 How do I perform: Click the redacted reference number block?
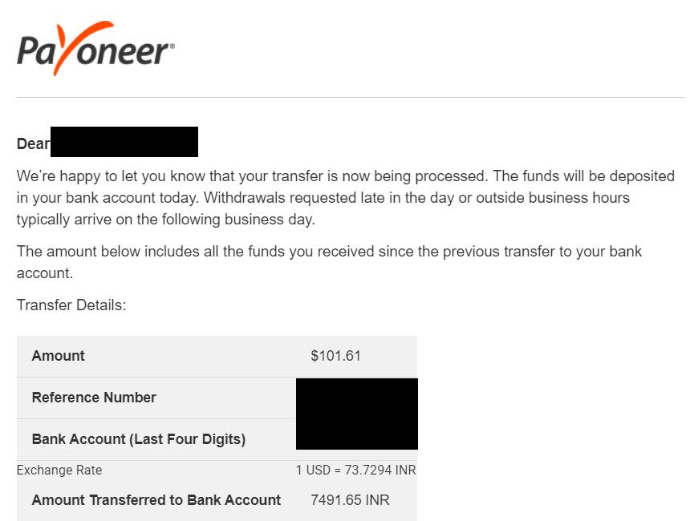pos(357,414)
